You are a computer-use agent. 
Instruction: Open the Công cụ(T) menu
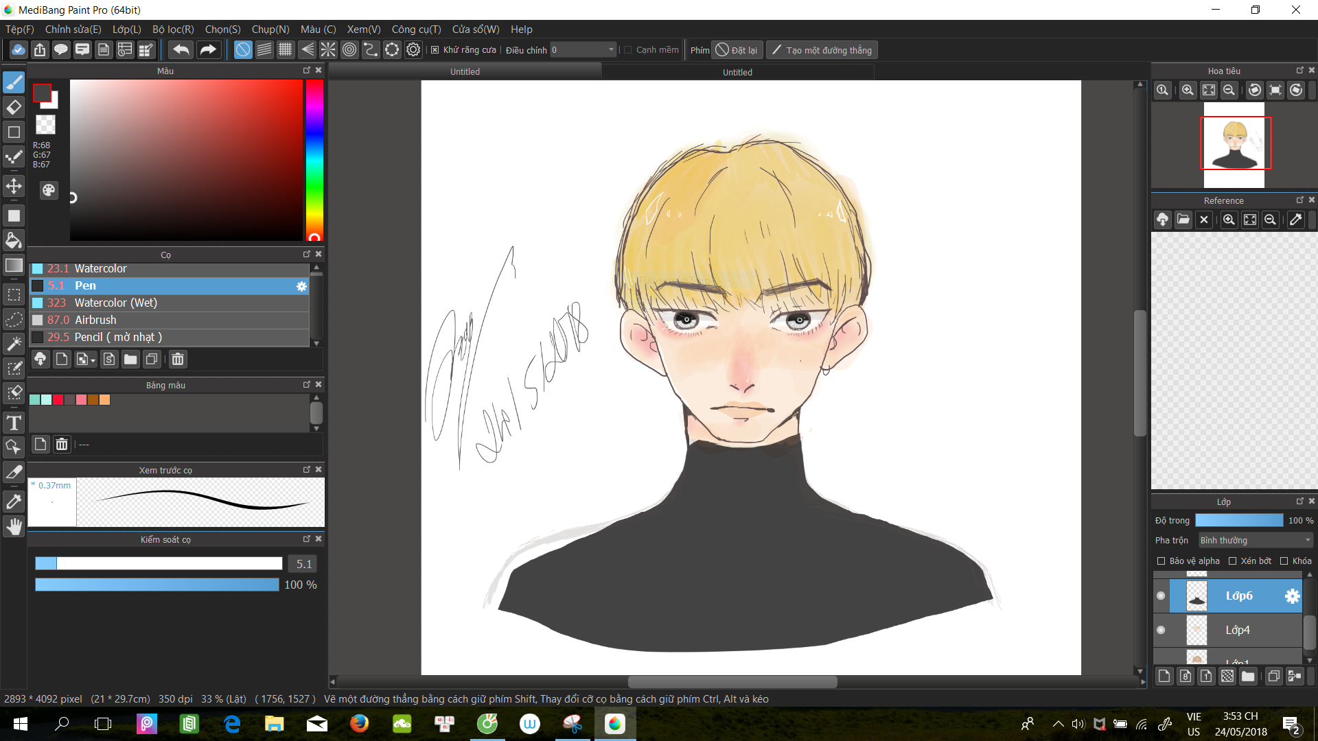416,30
